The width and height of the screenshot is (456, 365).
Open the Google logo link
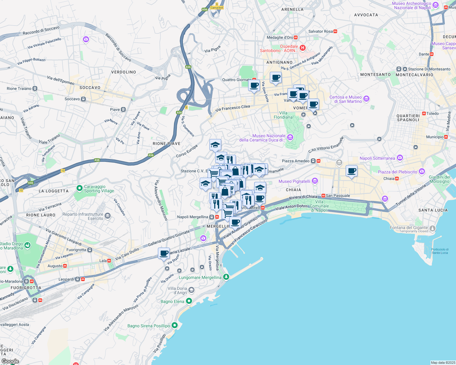[x=10, y=361]
